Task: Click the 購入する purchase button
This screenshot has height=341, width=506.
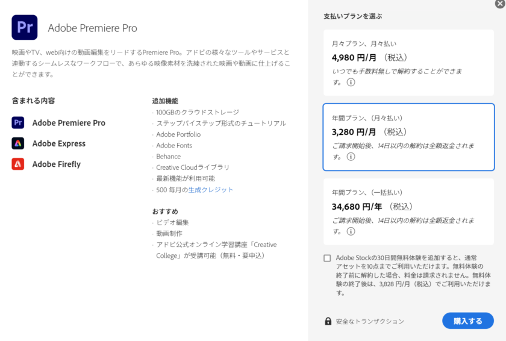Action: click(x=467, y=321)
